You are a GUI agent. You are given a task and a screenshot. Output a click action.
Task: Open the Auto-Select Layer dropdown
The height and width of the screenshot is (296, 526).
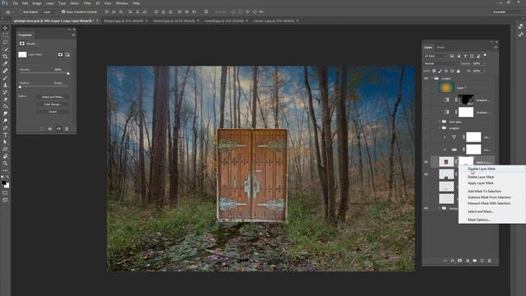tap(49, 12)
